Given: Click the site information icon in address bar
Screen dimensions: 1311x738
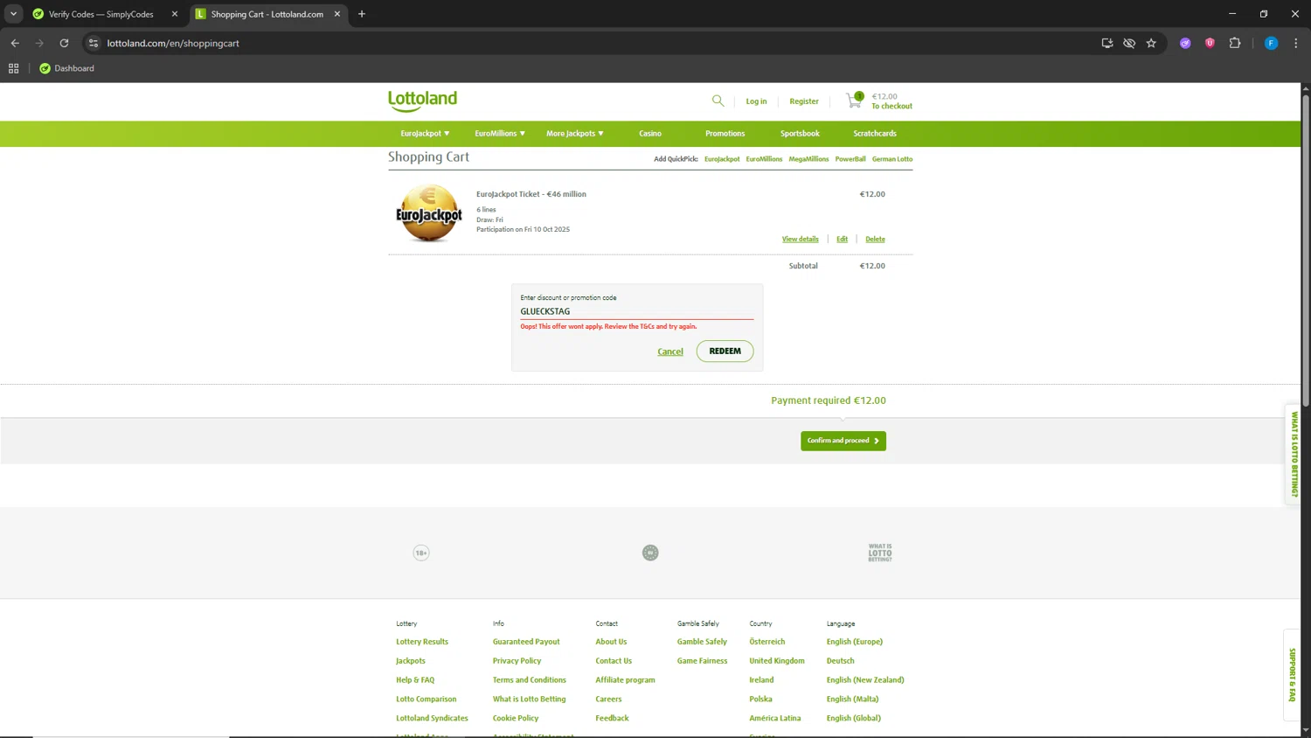Looking at the screenshot, I should click(94, 43).
